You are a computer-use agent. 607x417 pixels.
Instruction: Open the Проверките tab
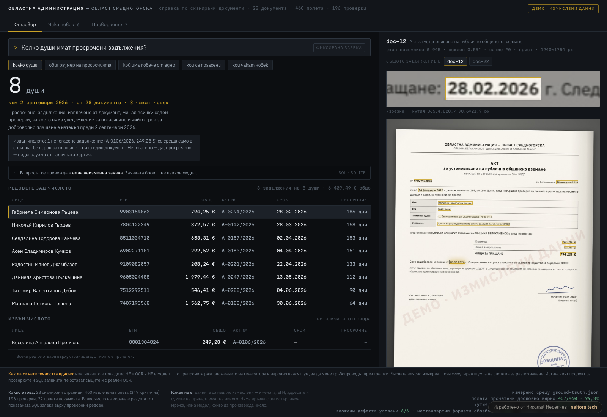tap(110, 25)
